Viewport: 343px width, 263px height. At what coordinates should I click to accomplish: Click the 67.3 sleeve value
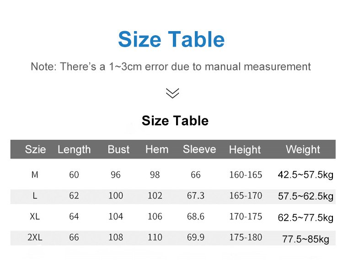click(x=196, y=196)
